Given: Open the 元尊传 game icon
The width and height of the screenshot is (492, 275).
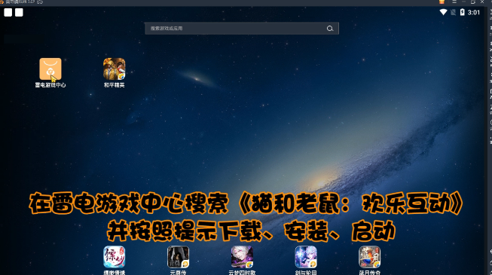Looking at the screenshot, I should coord(178,257).
